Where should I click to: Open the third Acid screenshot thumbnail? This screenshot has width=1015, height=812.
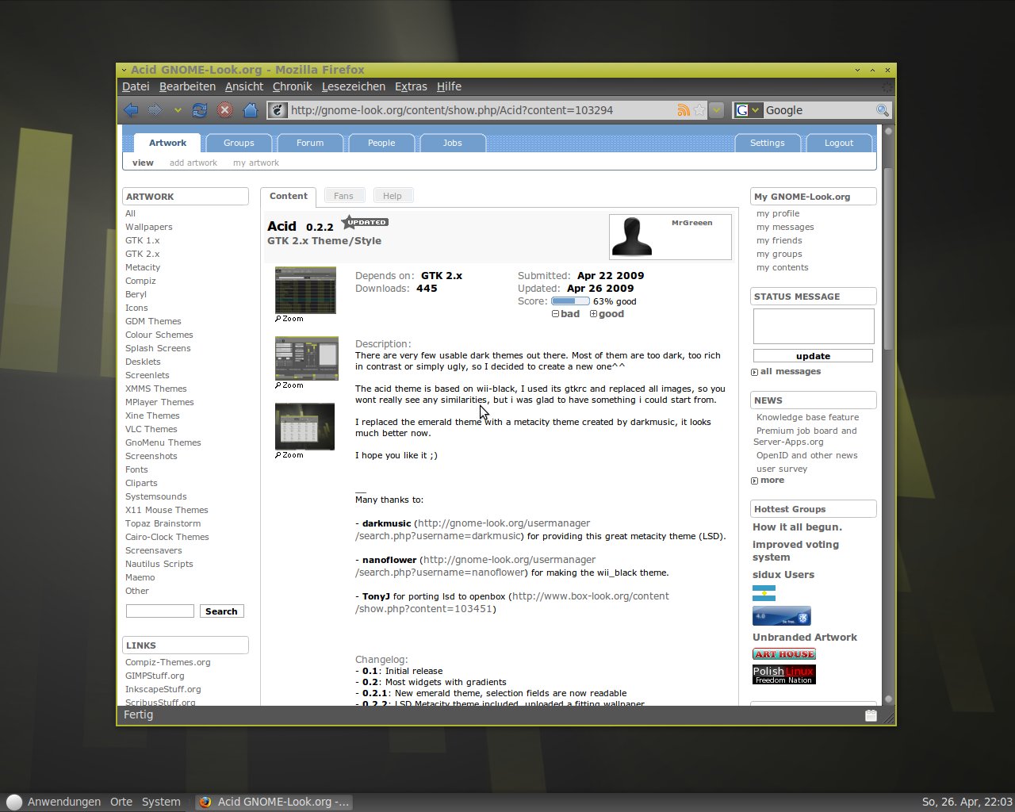[304, 427]
